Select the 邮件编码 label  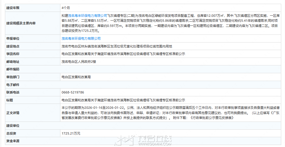pyautogui.click(x=13, y=69)
